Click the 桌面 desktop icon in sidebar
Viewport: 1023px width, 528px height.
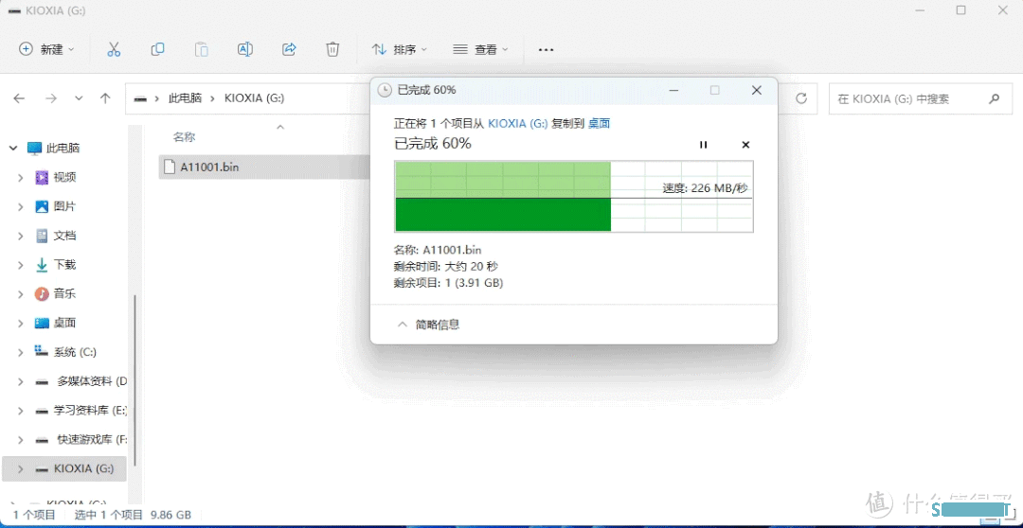pyautogui.click(x=42, y=323)
